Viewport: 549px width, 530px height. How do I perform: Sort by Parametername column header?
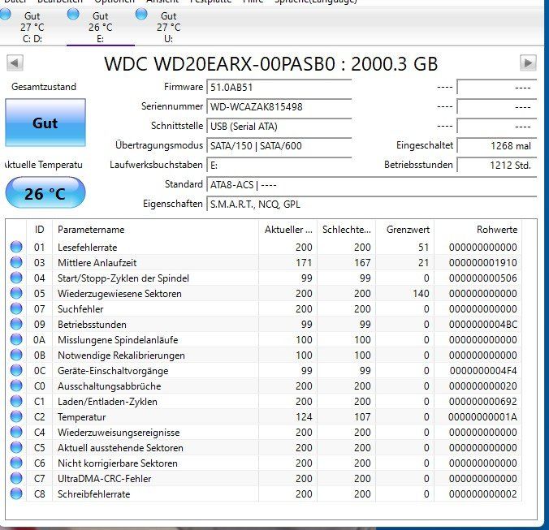point(155,230)
